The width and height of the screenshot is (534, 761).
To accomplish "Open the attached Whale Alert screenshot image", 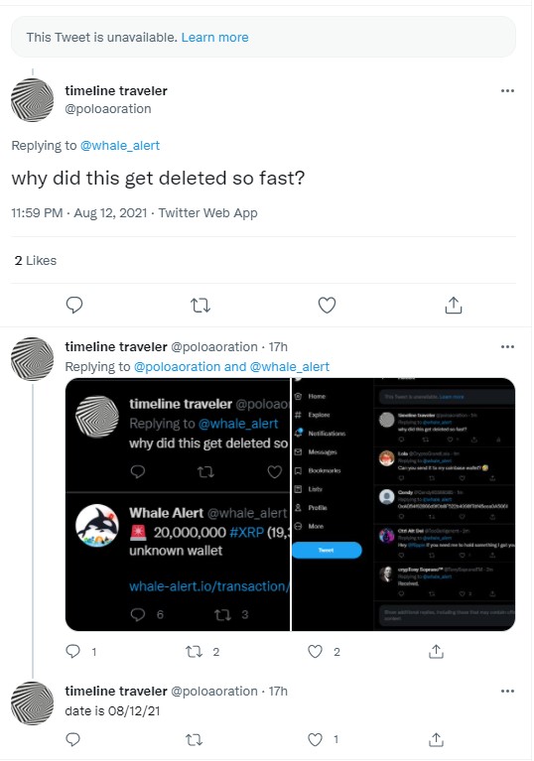I will click(290, 504).
